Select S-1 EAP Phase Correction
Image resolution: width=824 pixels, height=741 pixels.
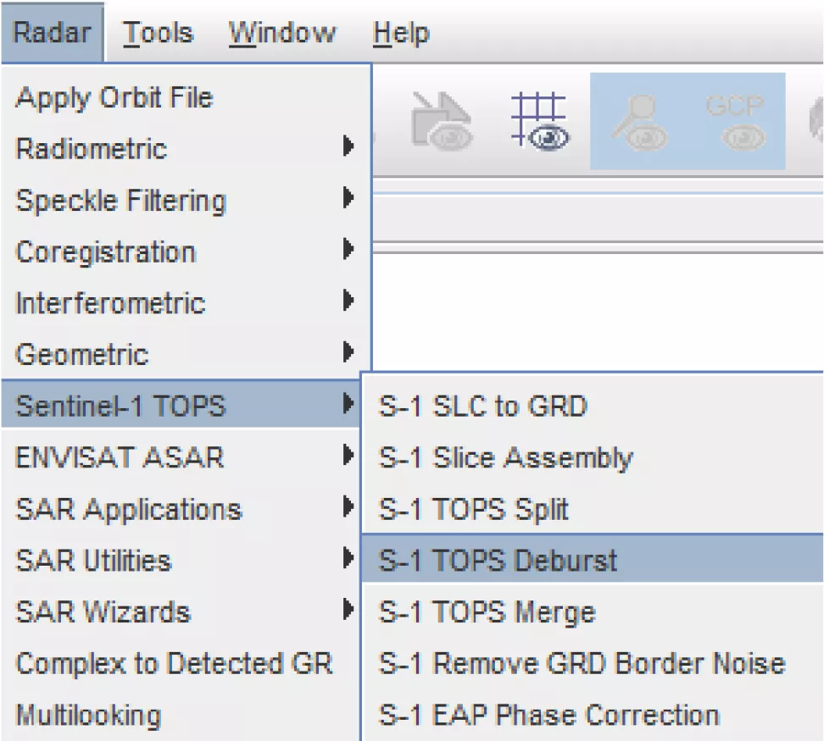pyautogui.click(x=593, y=714)
